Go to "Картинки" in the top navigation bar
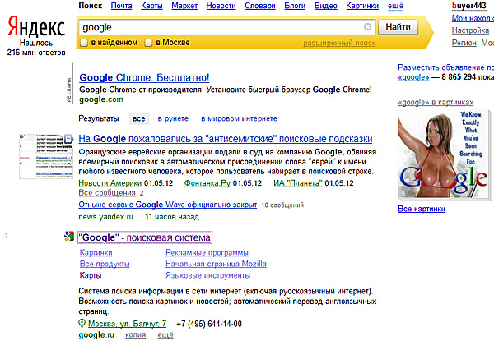Screen dimensions: 494x341 click(x=362, y=6)
